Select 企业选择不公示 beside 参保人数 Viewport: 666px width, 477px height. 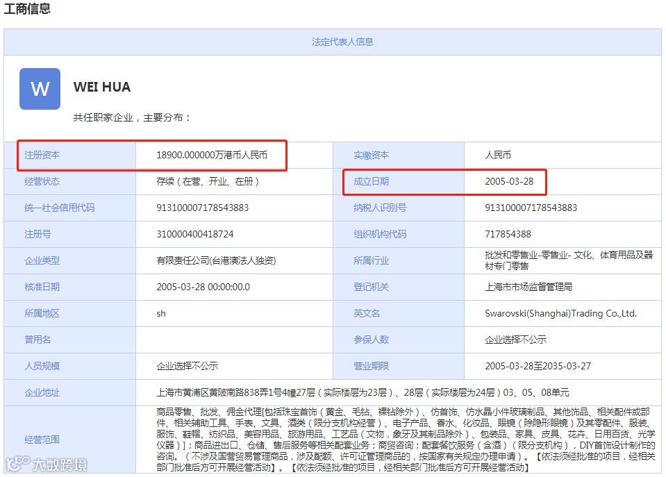(x=515, y=340)
